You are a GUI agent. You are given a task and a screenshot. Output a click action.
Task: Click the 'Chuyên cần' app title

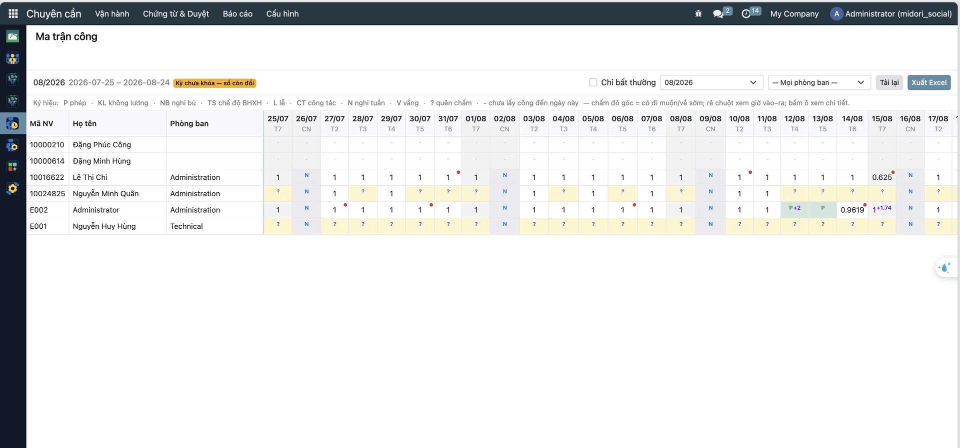pyautogui.click(x=53, y=14)
